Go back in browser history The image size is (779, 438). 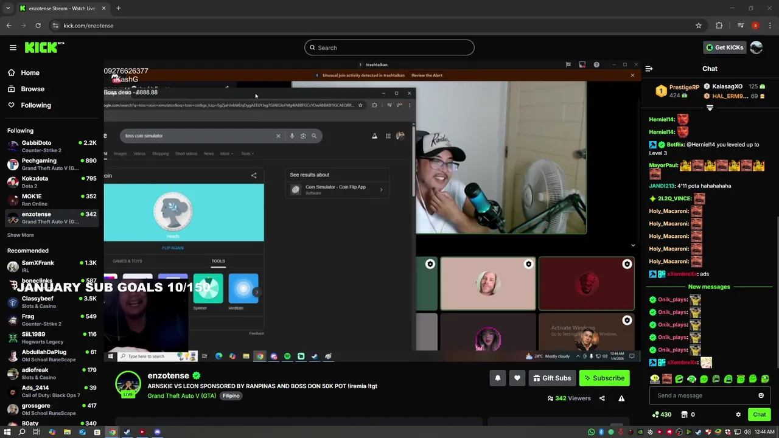pos(9,26)
